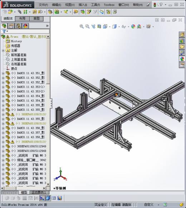Image resolution: width=186 pixels, height=208 pixels.
Task: Toggle 2D layout view button in bottom toolbar
Action: [42, 198]
